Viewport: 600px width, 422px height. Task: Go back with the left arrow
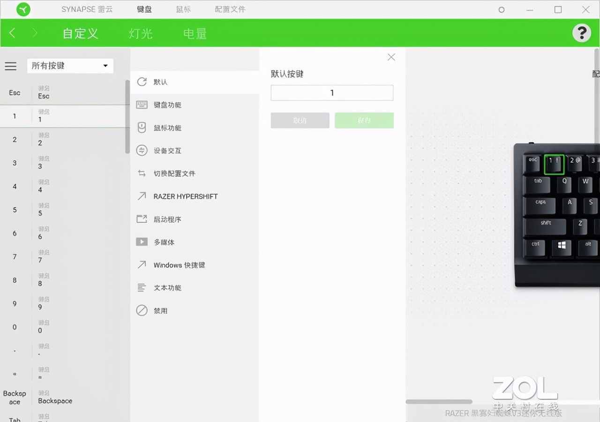click(13, 33)
